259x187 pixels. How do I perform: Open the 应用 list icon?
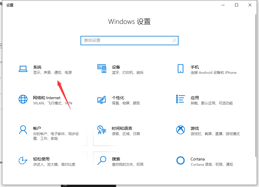180,99
